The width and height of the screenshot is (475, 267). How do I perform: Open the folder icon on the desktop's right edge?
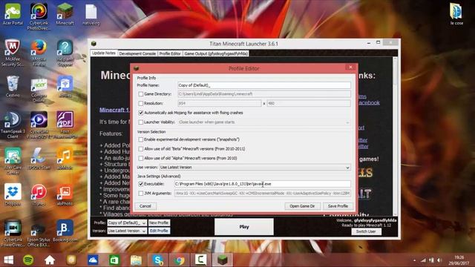pyautogui.click(x=456, y=14)
